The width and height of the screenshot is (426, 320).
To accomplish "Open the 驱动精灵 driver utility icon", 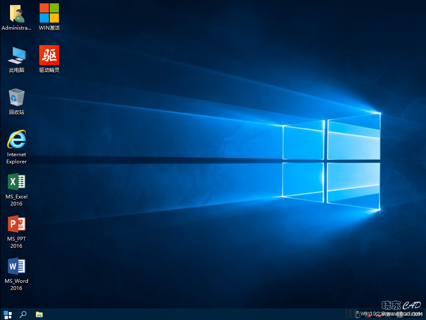I will click(x=49, y=59).
